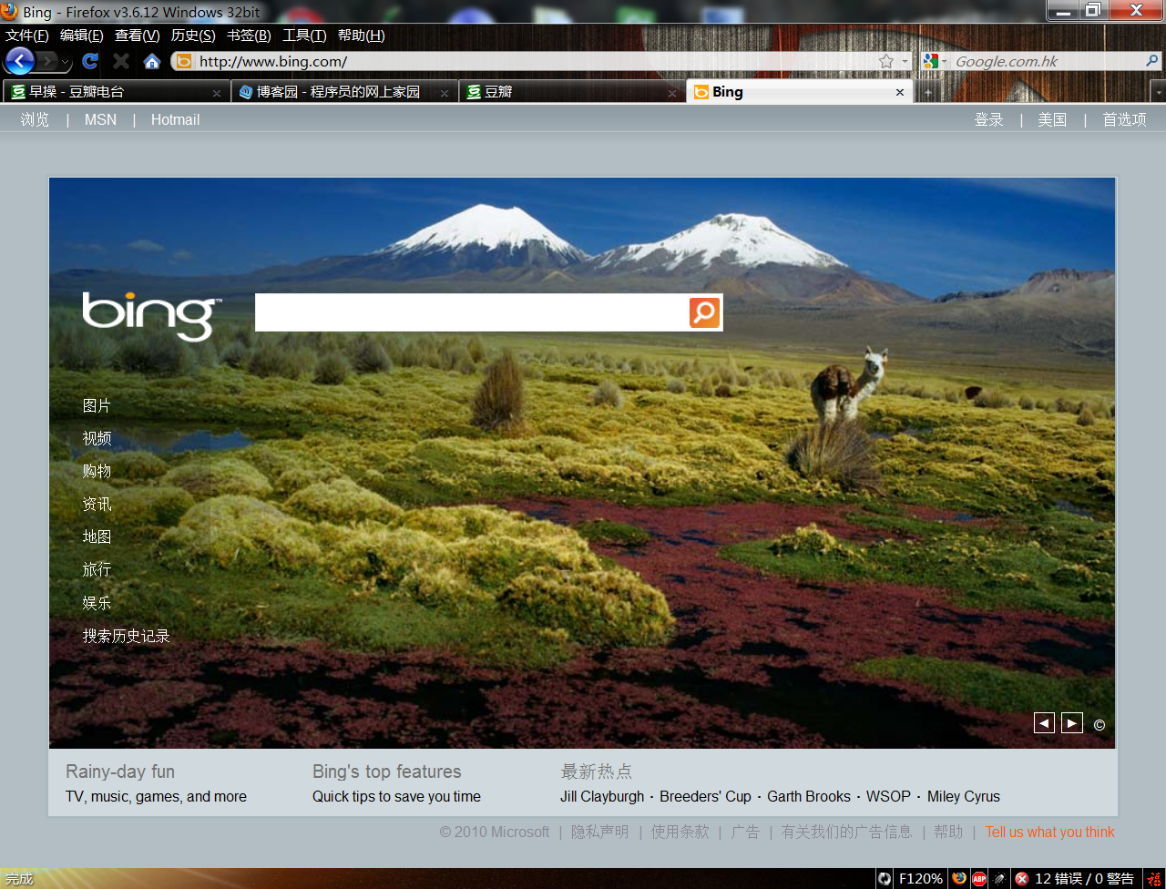
Task: Click the Miley Cyrus trending link
Action: (x=964, y=796)
